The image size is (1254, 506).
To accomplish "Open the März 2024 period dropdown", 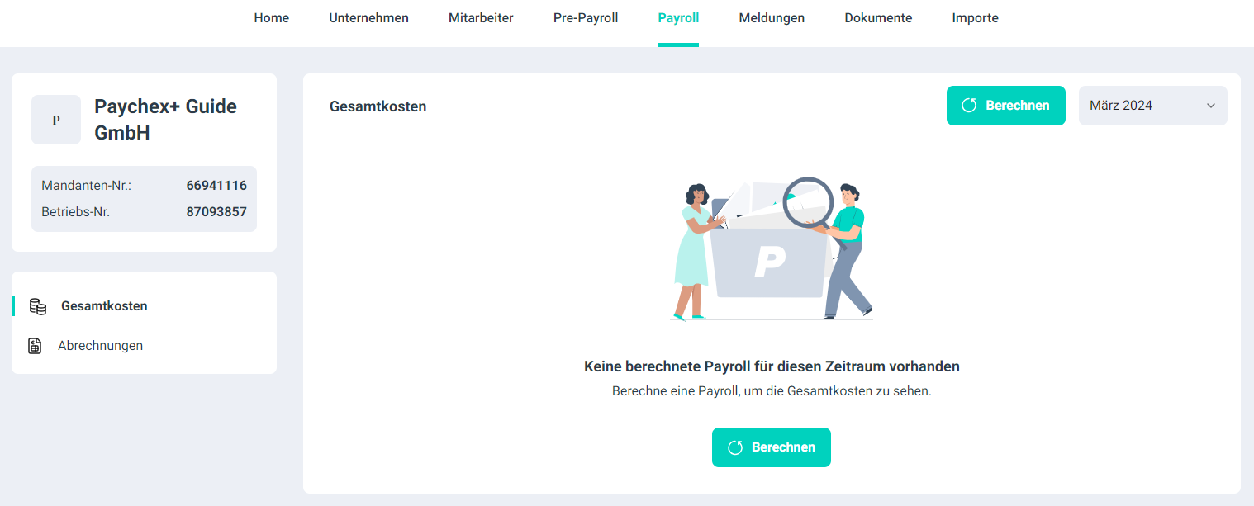I will (1152, 106).
